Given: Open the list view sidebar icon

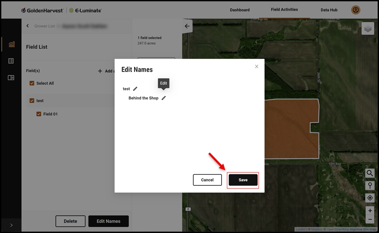Looking at the screenshot, I should click(x=11, y=61).
